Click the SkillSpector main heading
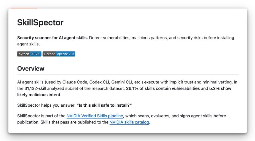Image resolution: width=255 pixels, height=141 pixels. [40, 22]
